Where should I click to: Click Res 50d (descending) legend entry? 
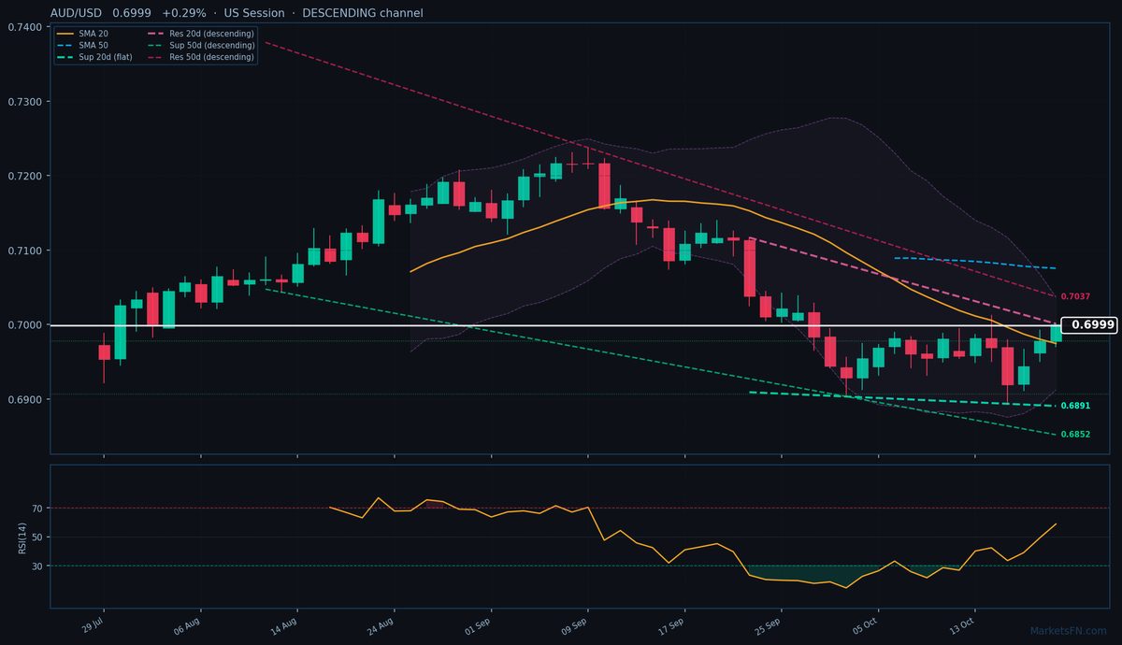click(x=200, y=57)
